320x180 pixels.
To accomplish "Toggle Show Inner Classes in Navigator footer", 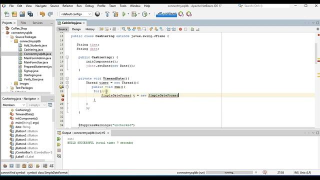I will point(30,165).
